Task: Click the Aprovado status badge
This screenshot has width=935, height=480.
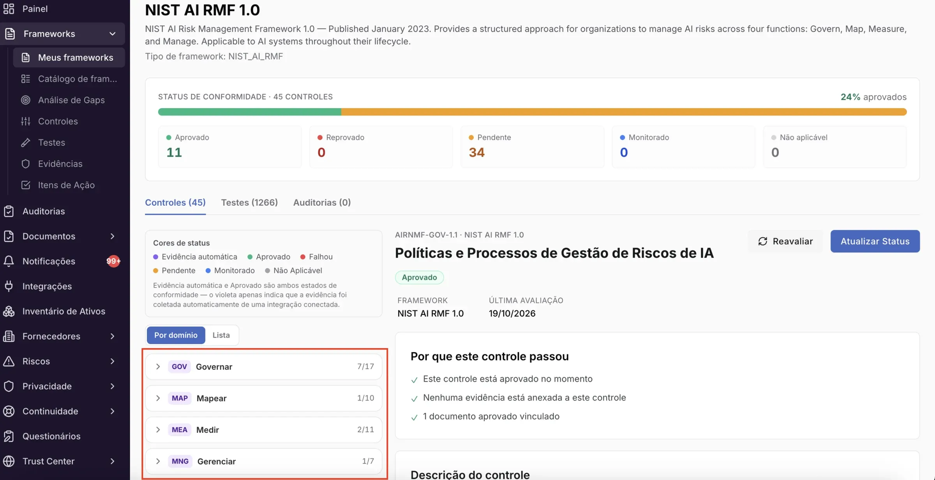Action: (419, 277)
